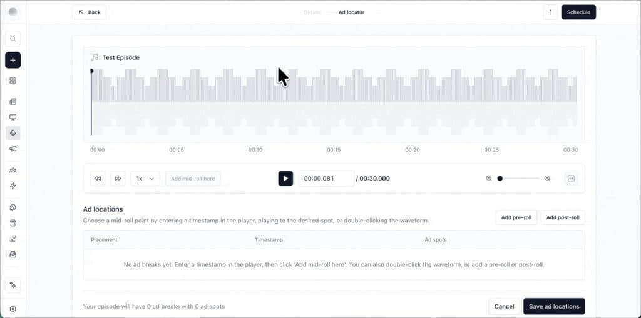This screenshot has width=641, height=318.
Task: Open the audience people icon
Action: (13, 170)
